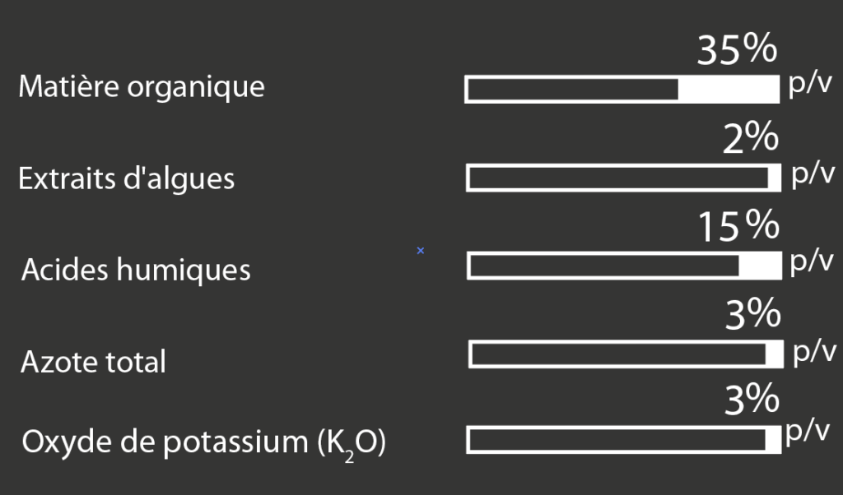Image resolution: width=843 pixels, height=495 pixels.
Task: Click the Extraits d'algues progress bar
Action: [623, 178]
